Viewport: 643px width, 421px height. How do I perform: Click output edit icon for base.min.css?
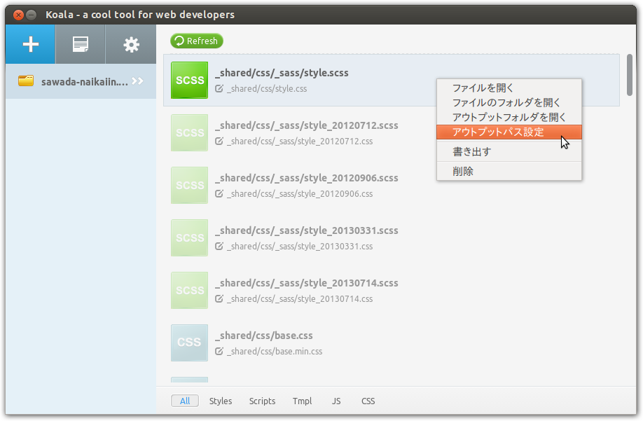[219, 352]
